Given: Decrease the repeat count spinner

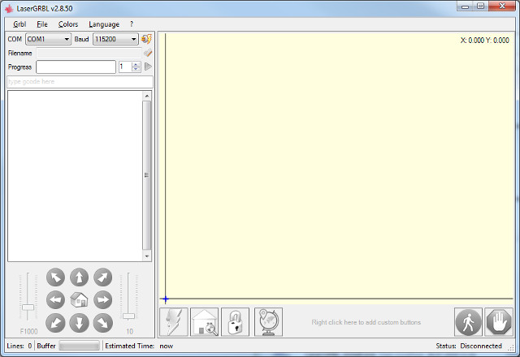Looking at the screenshot, I should pos(136,69).
